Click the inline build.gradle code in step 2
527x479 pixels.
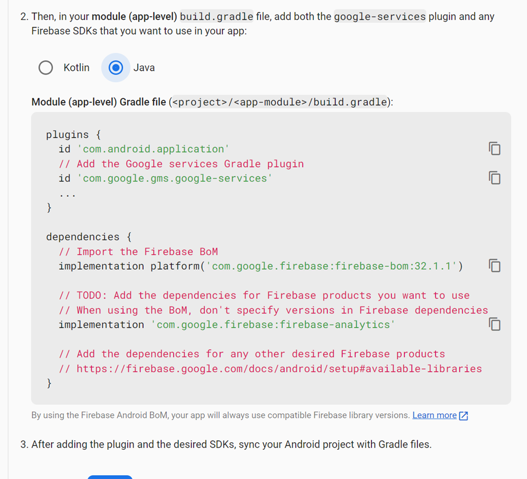tap(216, 16)
